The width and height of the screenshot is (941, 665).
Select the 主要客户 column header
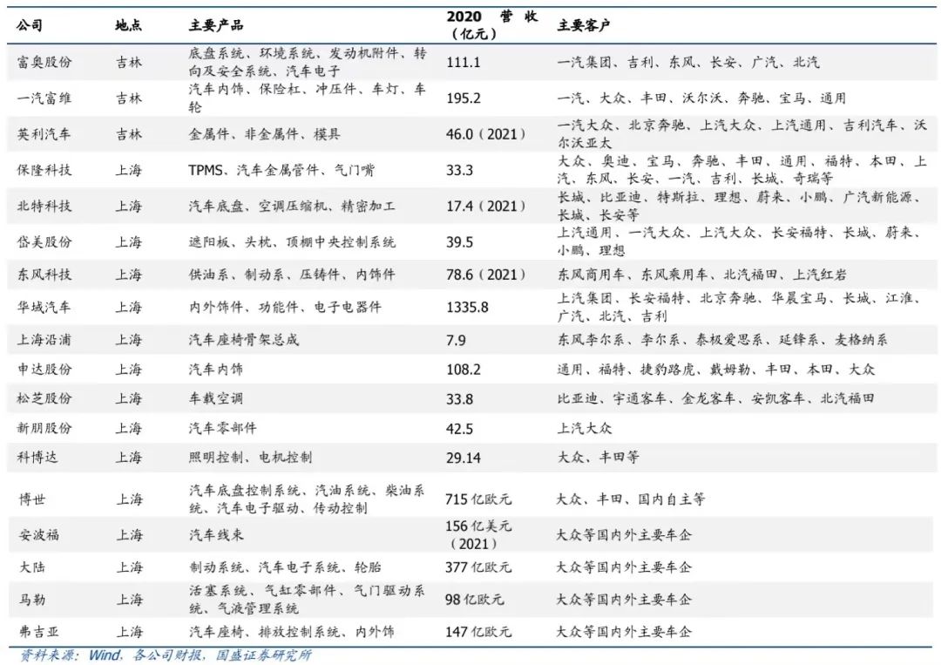pyautogui.click(x=583, y=25)
